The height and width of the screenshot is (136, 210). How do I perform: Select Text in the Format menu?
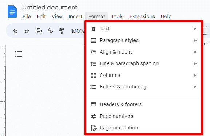pyautogui.click(x=144, y=29)
